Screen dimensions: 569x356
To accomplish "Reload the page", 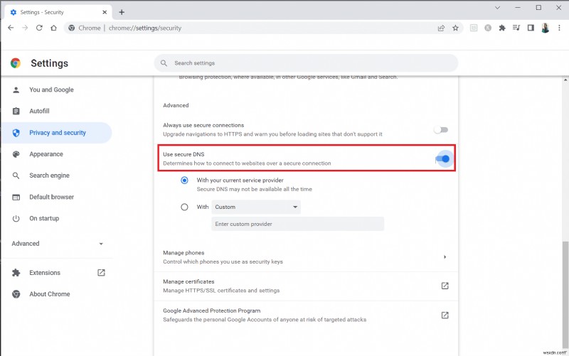I will pyautogui.click(x=38, y=28).
